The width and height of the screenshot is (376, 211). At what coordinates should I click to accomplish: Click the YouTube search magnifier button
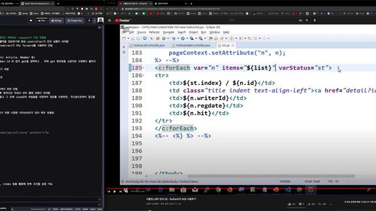pyautogui.click(x=307, y=21)
